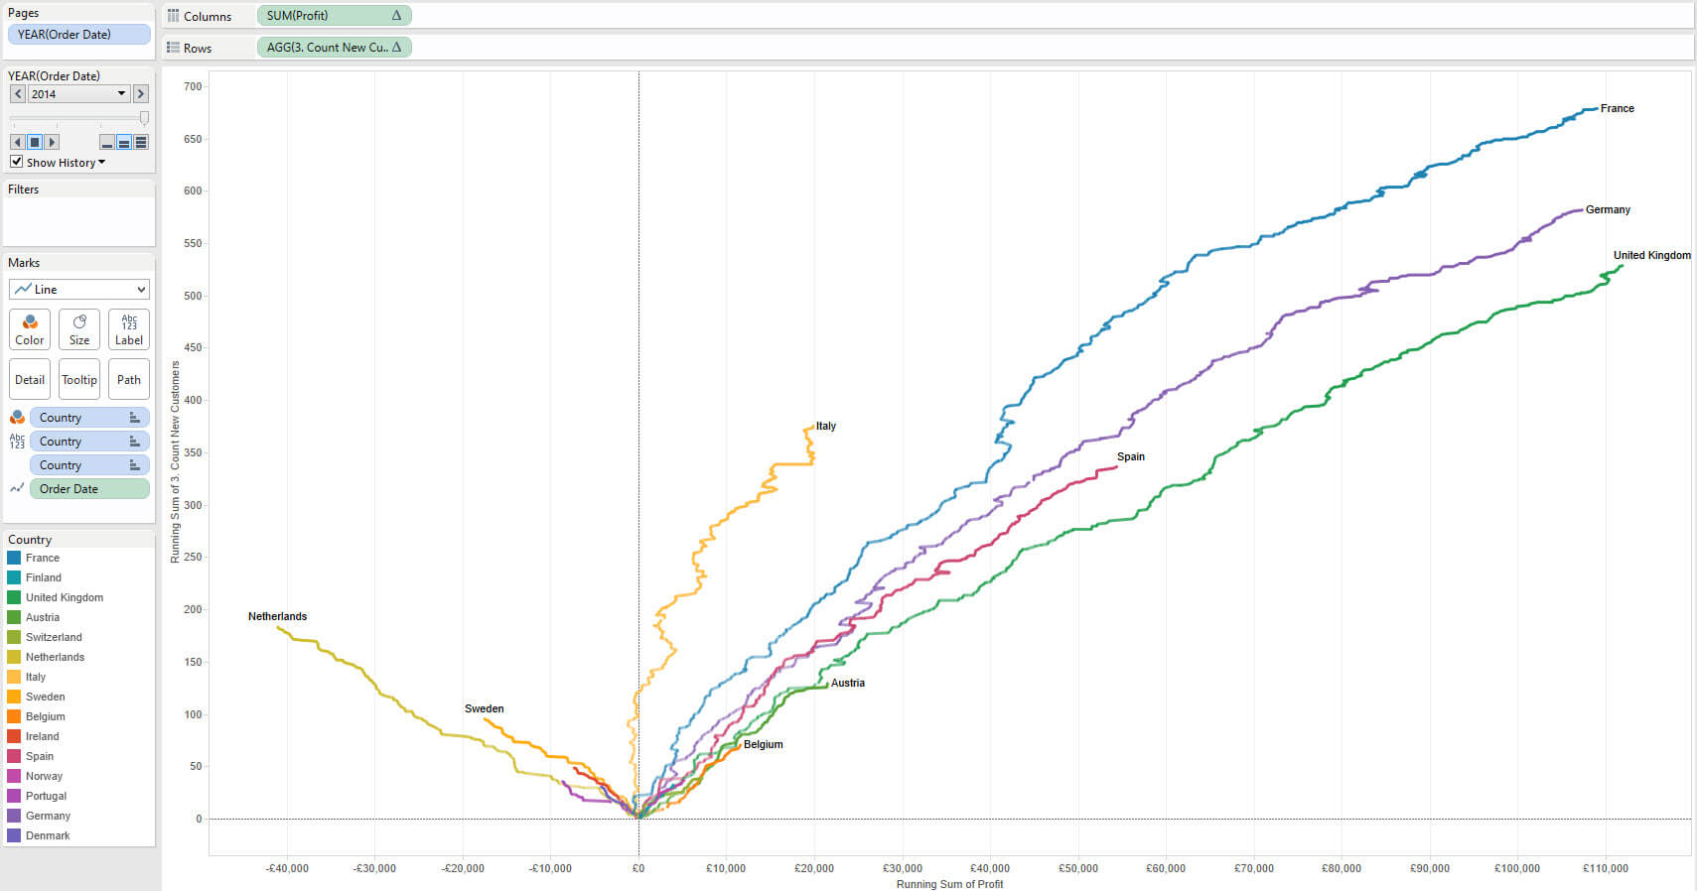Click the sort icon on the color Country pill
The width and height of the screenshot is (1697, 891).
134,418
